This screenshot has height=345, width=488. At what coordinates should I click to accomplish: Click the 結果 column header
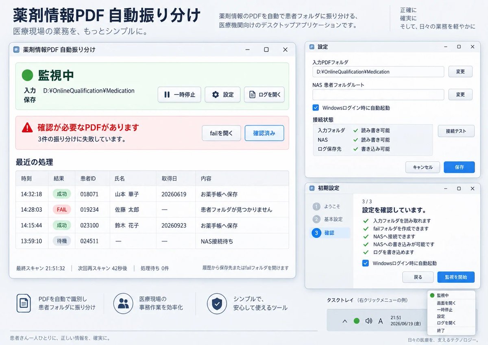tap(59, 178)
